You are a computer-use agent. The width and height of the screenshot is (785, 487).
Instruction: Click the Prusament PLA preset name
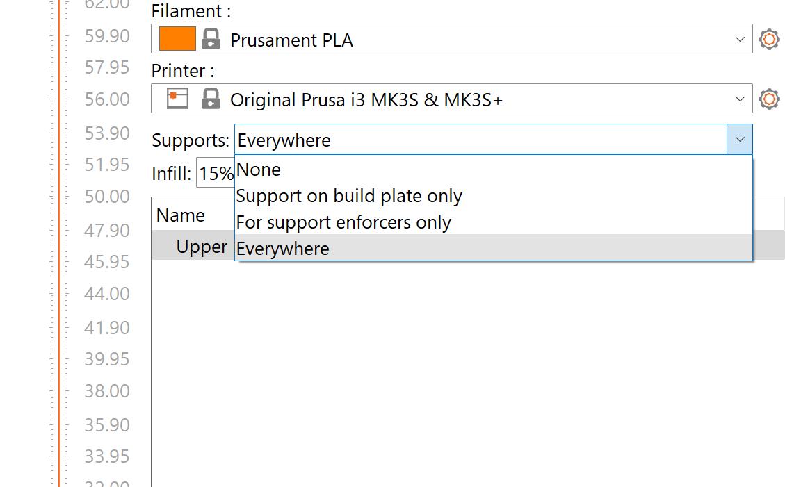coord(292,40)
